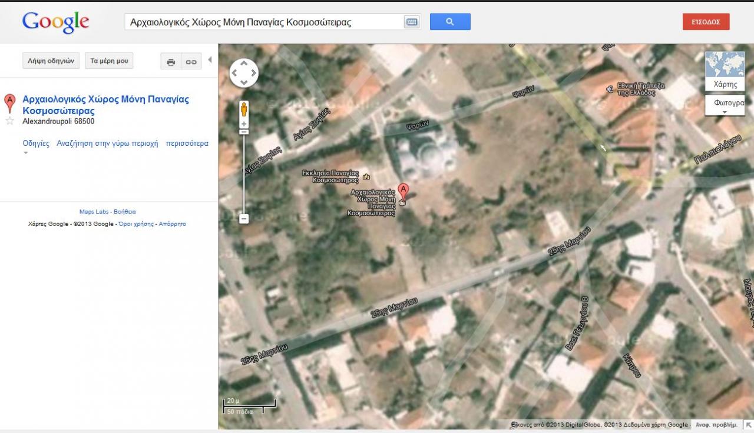Collapse the left side panel
The height and width of the screenshot is (433, 754).
(x=210, y=60)
